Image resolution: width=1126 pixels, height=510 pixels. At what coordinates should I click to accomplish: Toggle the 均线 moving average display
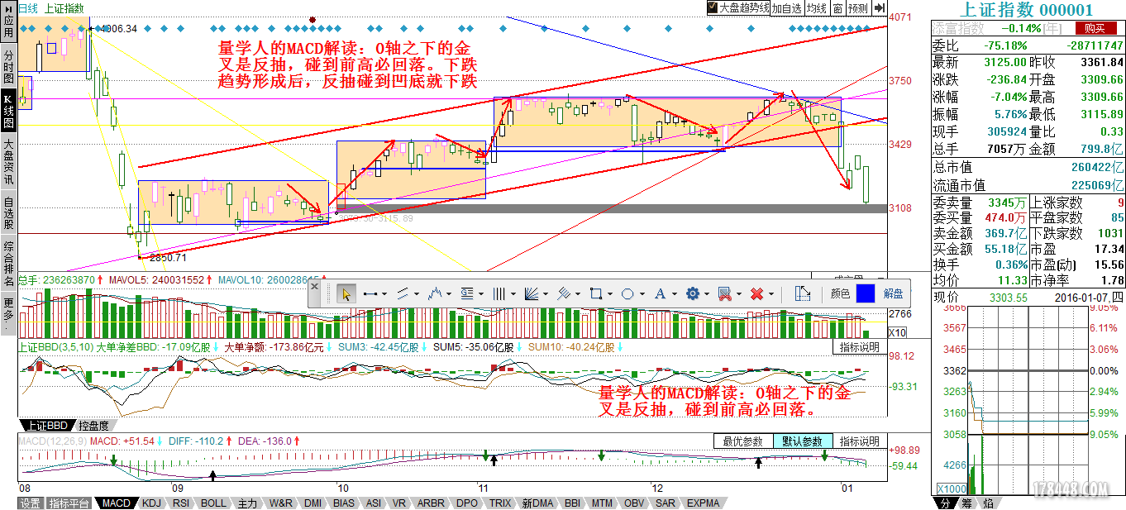click(x=817, y=8)
